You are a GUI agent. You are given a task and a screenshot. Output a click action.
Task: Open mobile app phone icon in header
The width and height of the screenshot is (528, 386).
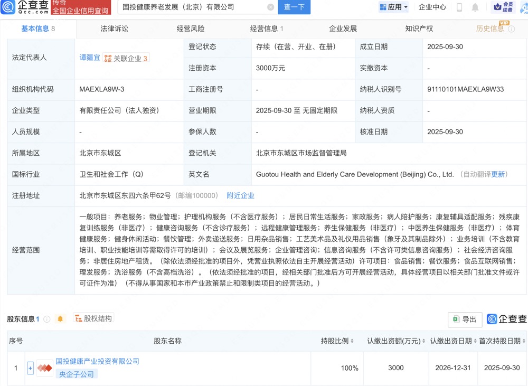(459, 7)
